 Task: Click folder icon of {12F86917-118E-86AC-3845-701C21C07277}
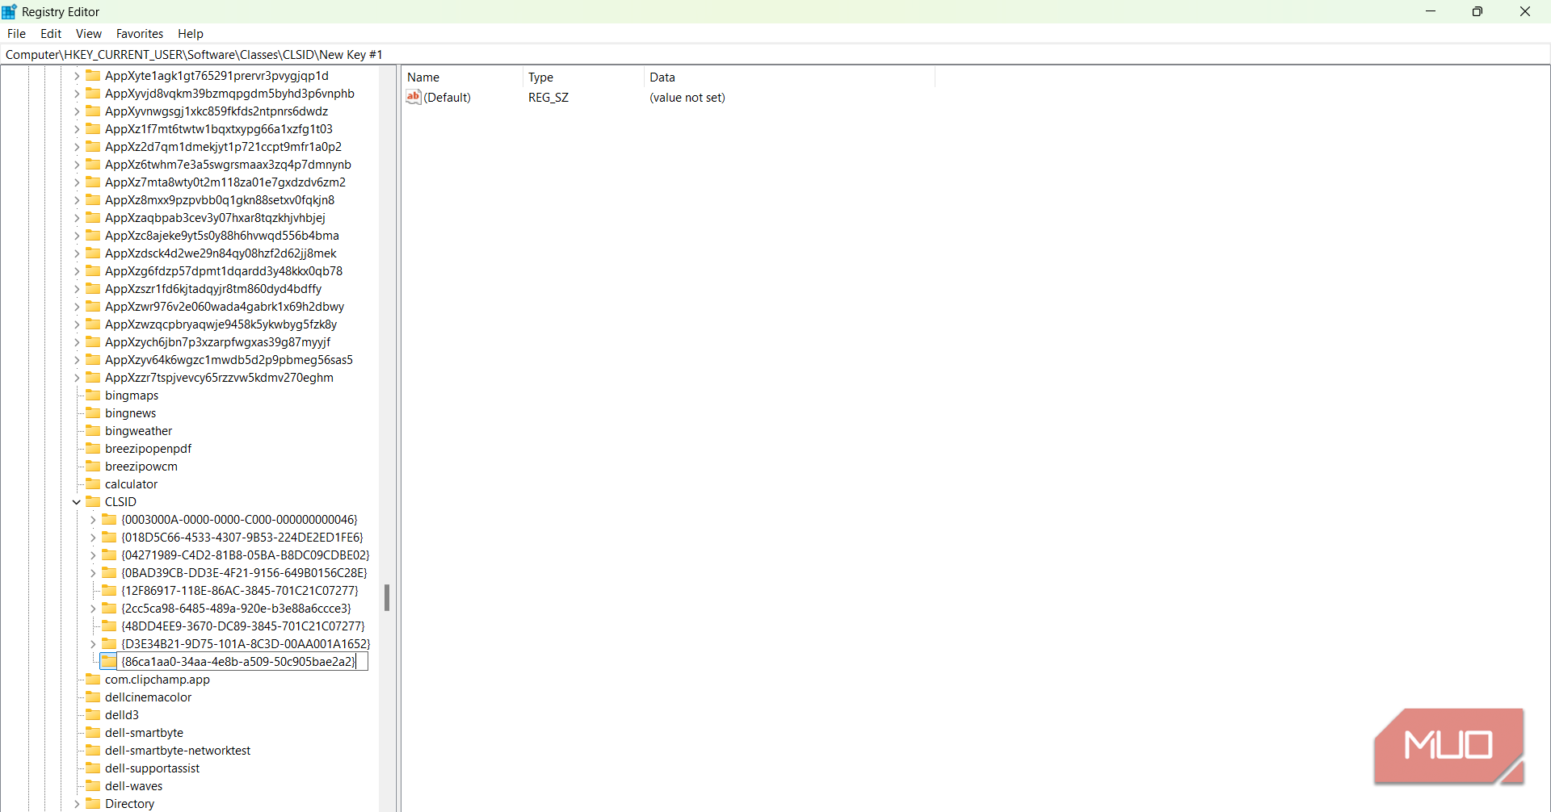click(109, 590)
